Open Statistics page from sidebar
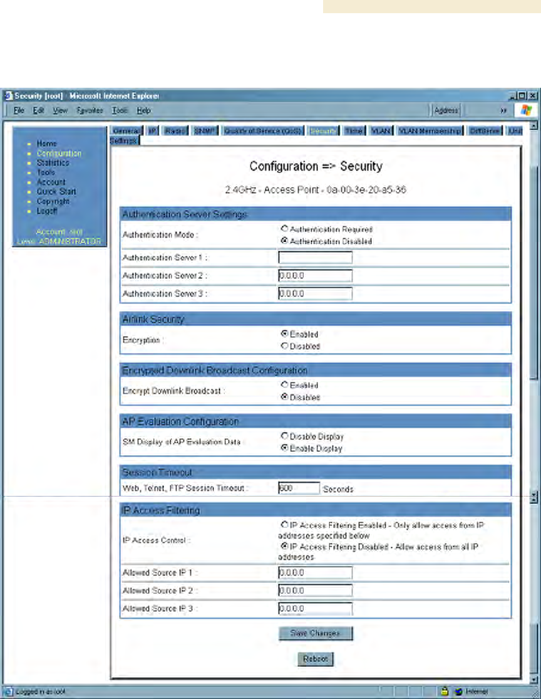The image size is (541, 699). pyautogui.click(x=53, y=163)
